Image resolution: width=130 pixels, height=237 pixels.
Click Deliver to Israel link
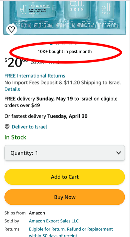click(29, 127)
